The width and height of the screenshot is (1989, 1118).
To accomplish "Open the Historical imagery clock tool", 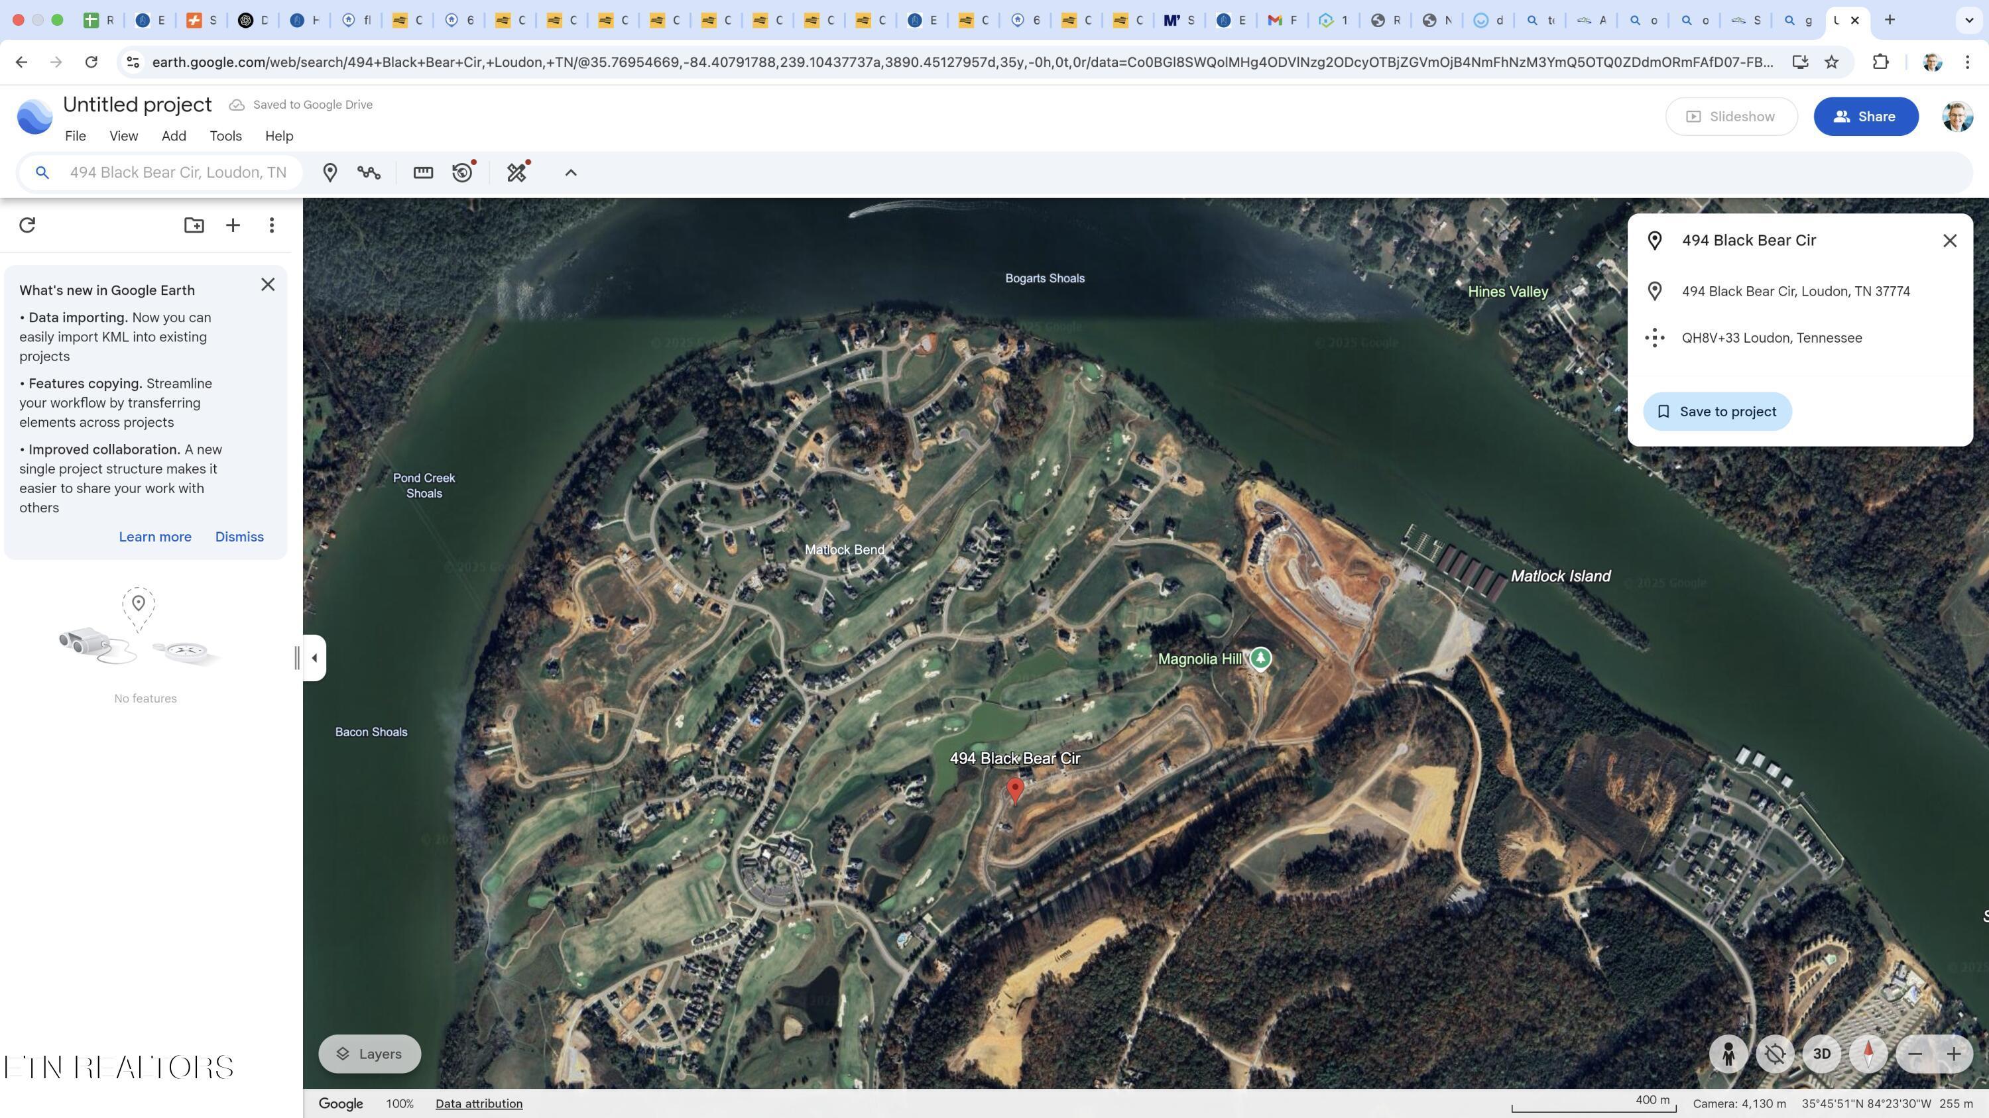I will click(x=463, y=172).
